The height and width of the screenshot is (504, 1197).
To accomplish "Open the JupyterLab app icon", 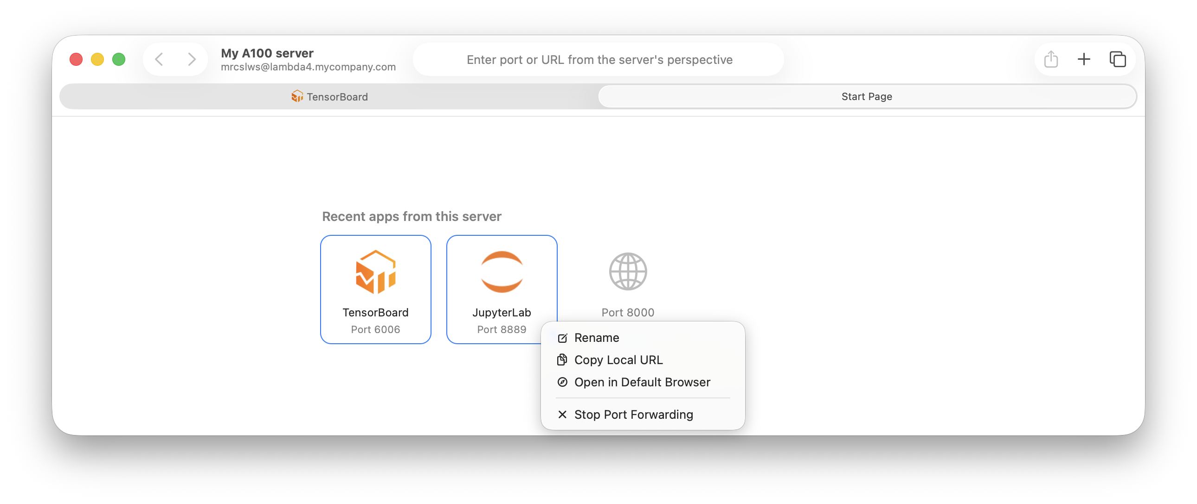I will tap(502, 272).
